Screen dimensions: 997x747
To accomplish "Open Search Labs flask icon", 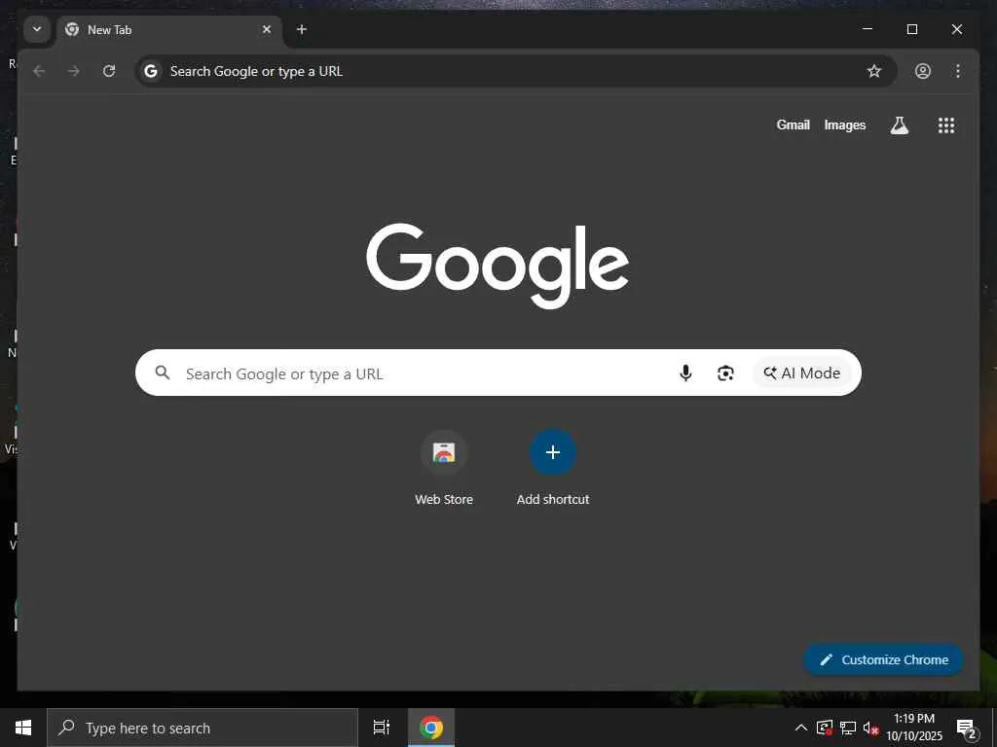I will click(x=899, y=125).
